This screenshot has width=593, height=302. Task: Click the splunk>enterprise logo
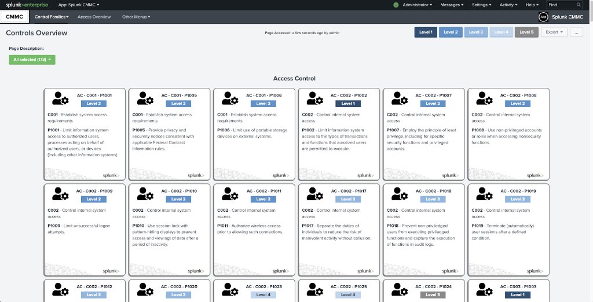tap(27, 5)
